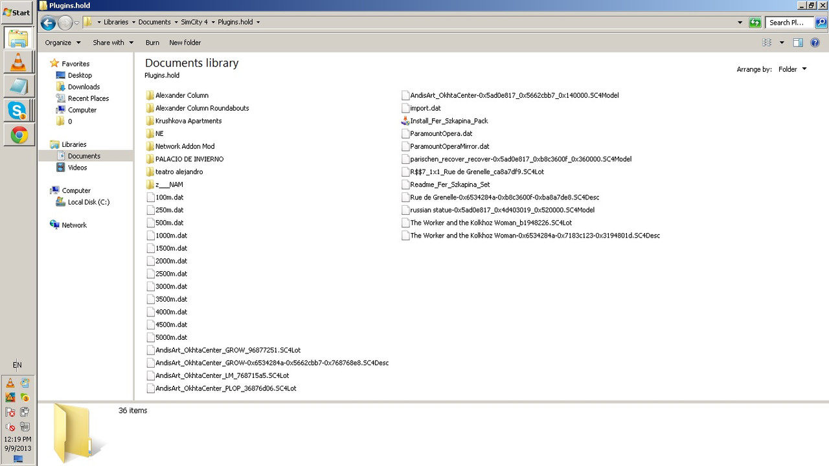The width and height of the screenshot is (829, 466).
Task: Select the russian statue SC4Model file
Action: point(502,210)
